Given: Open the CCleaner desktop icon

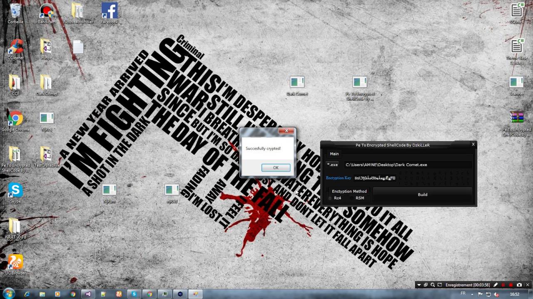Looking at the screenshot, I should [x=15, y=49].
